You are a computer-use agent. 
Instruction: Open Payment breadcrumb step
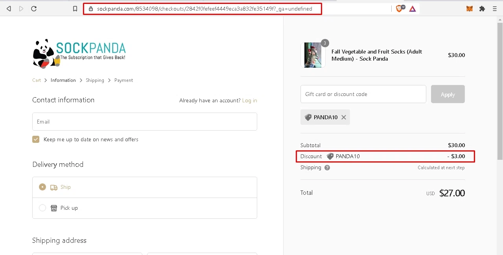coord(123,80)
